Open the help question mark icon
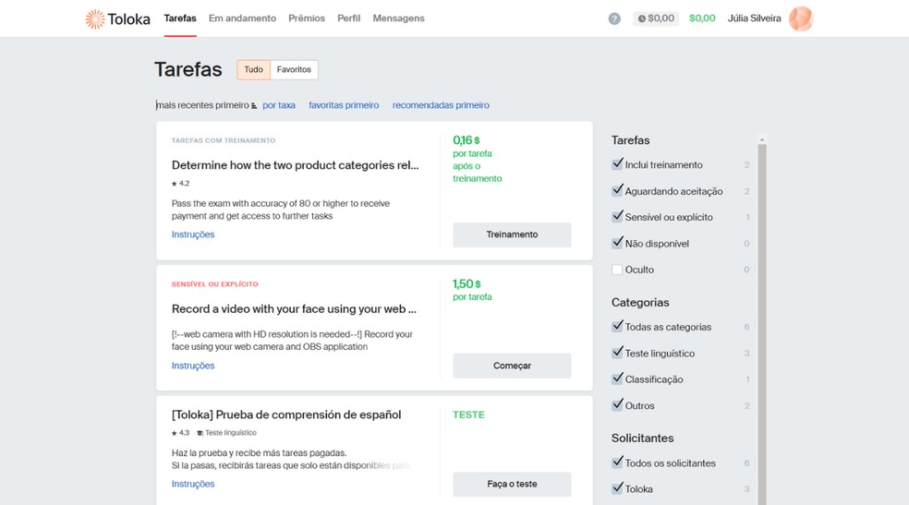This screenshot has width=909, height=505. point(614,18)
